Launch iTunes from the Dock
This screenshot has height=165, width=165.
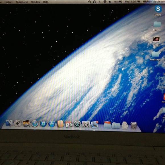point(43,123)
